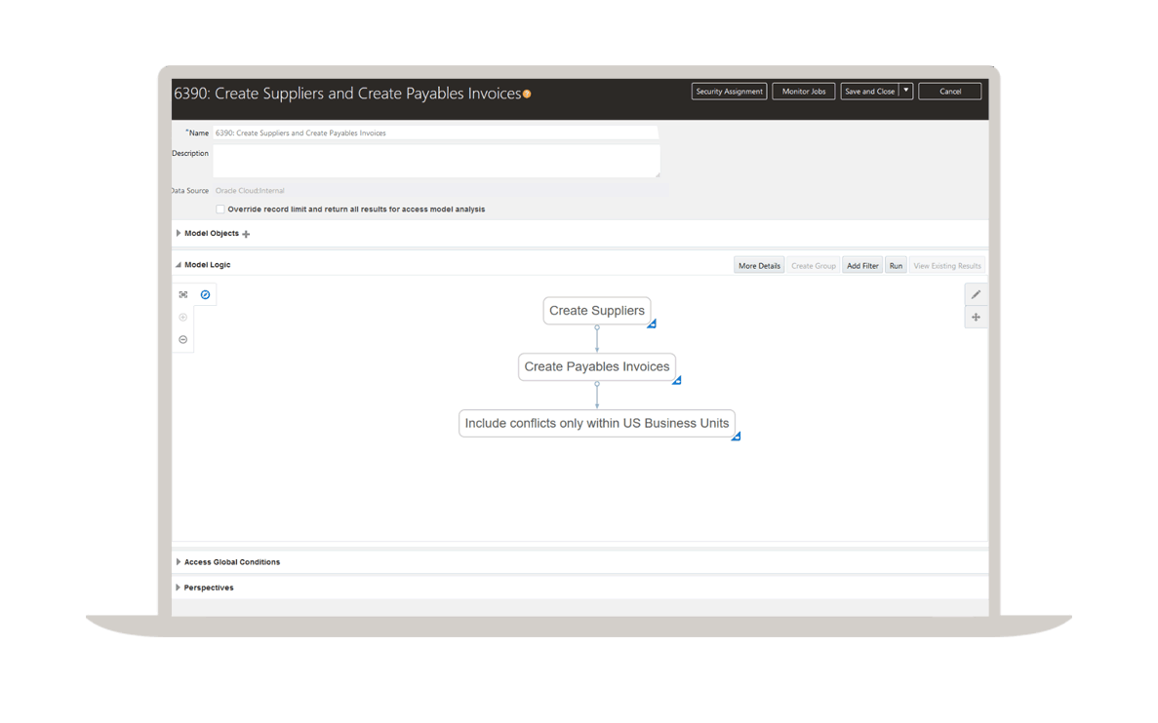
Task: Click the blue corner marker on Create Suppliers
Action: pyautogui.click(x=652, y=323)
